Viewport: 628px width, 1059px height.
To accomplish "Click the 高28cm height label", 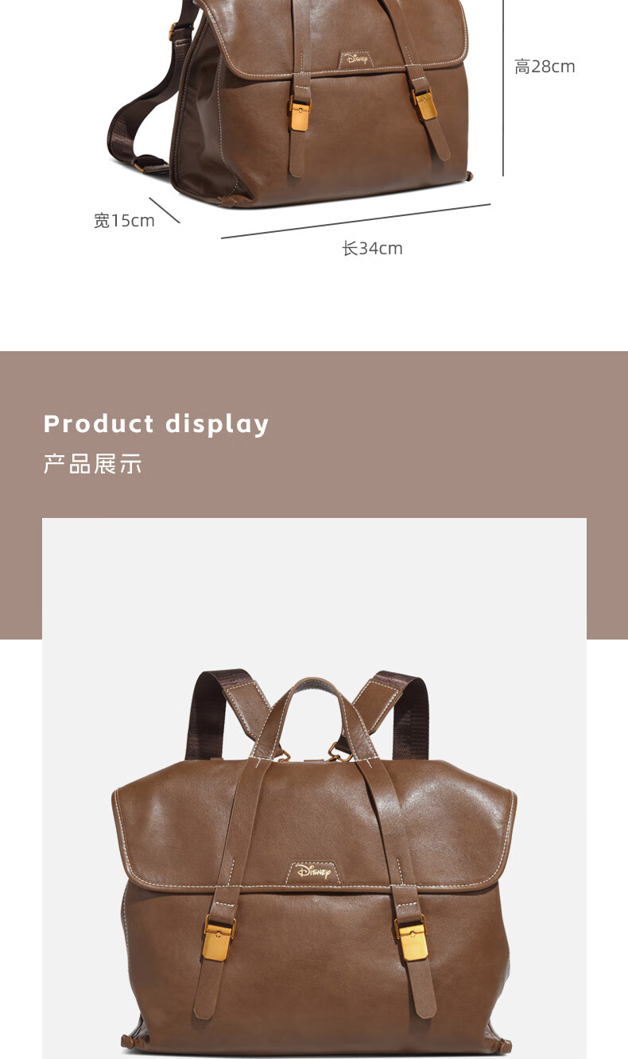I will coord(545,67).
